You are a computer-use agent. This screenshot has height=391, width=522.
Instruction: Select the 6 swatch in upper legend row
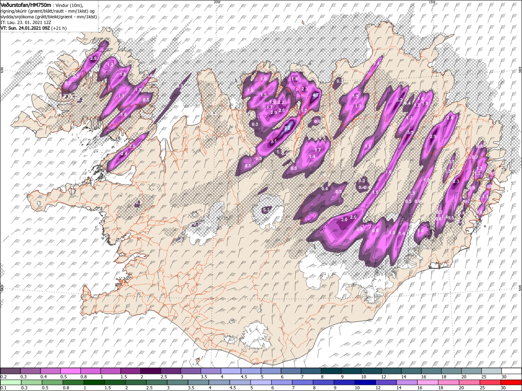pyautogui.click(x=291, y=371)
